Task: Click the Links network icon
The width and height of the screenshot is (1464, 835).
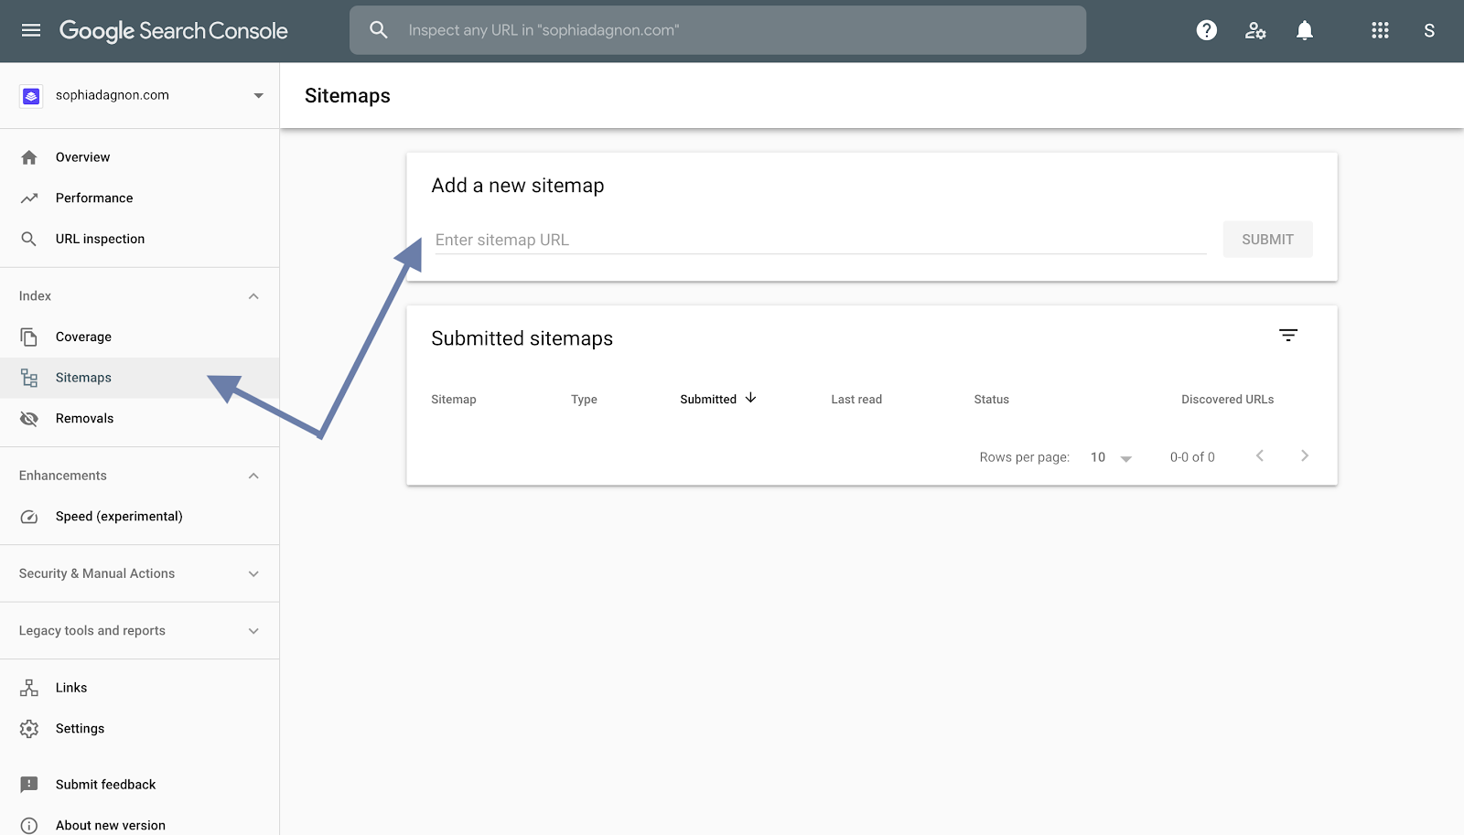Action: (29, 688)
